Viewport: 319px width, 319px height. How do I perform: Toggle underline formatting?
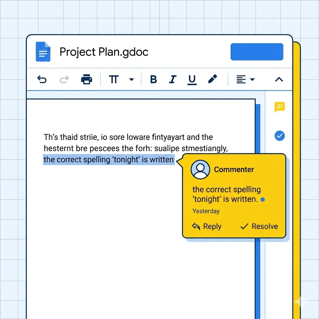click(192, 80)
